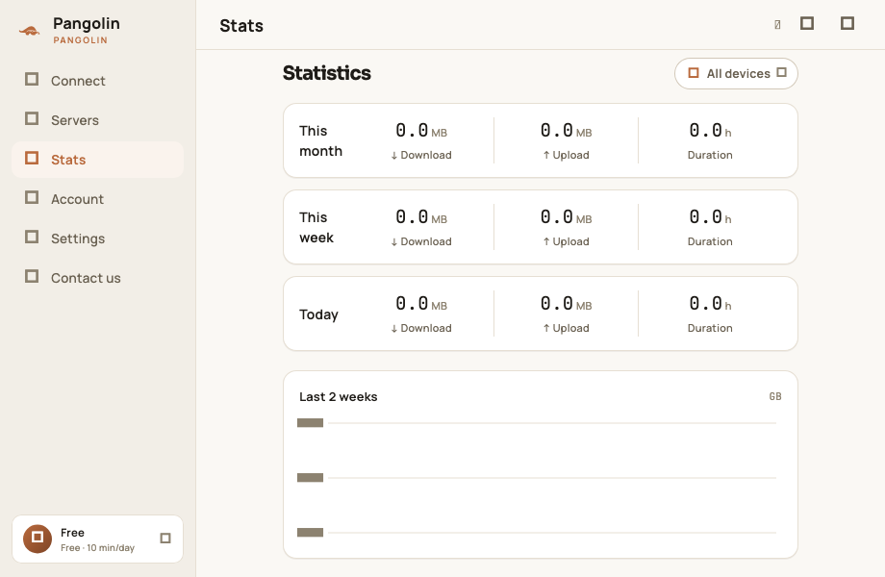Click the Stats sidebar icon
Image resolution: width=885 pixels, height=577 pixels.
point(32,158)
